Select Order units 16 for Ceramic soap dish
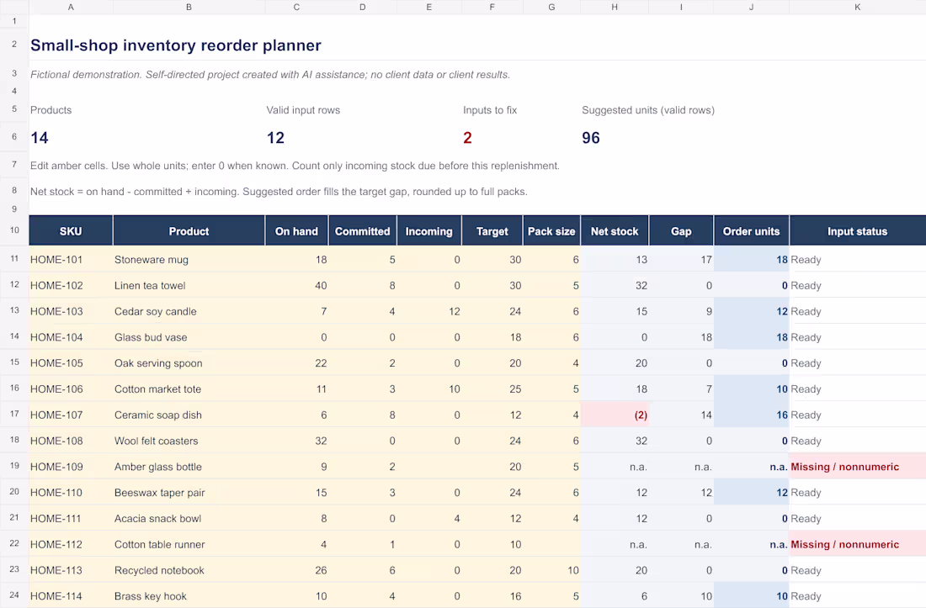Screen dimensions: 926x608 coord(751,415)
